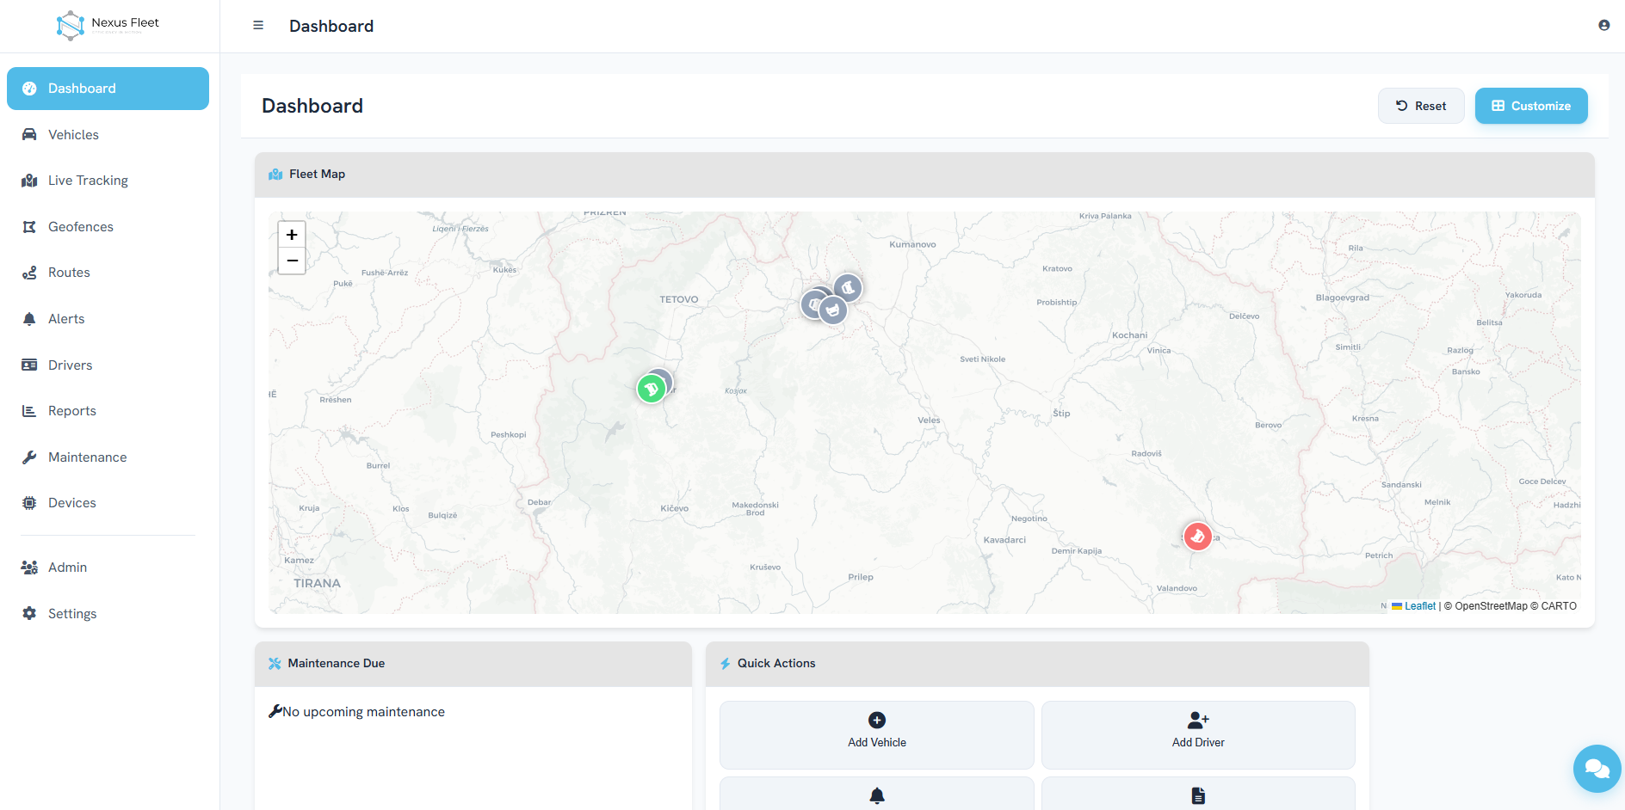Click the Customize dashboard button
The width and height of the screenshot is (1625, 810).
[x=1531, y=106]
